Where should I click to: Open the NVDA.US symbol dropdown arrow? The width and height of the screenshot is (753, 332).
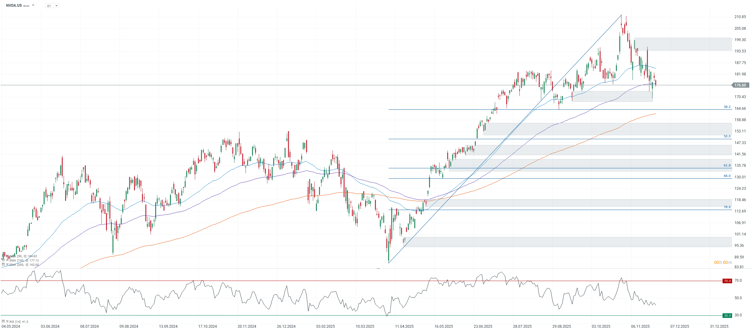point(33,6)
